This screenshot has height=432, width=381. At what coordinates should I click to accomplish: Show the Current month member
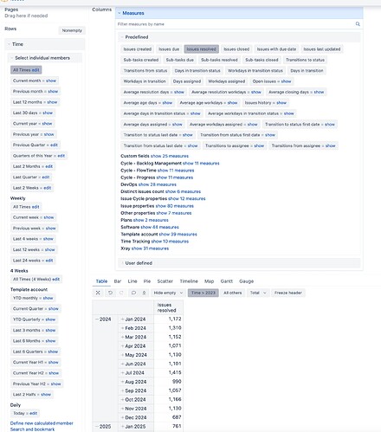pos(51,81)
